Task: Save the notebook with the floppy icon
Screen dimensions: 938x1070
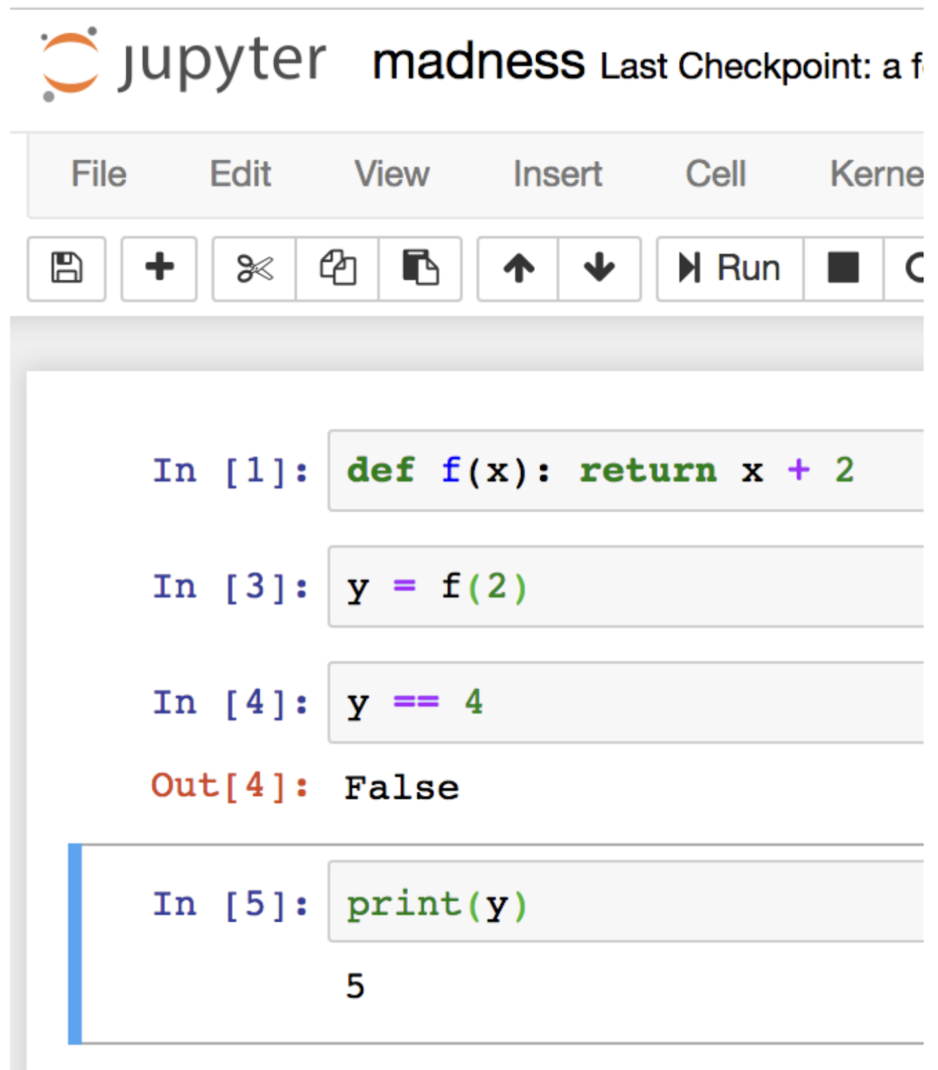Action: click(67, 269)
